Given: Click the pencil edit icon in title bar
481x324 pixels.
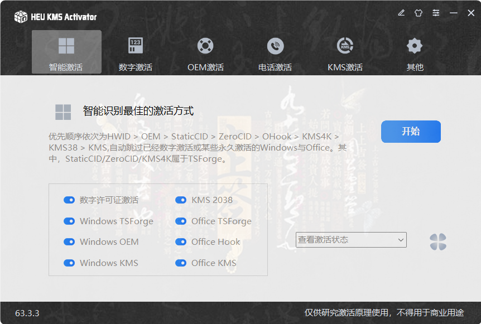Looking at the screenshot, I should point(401,12).
